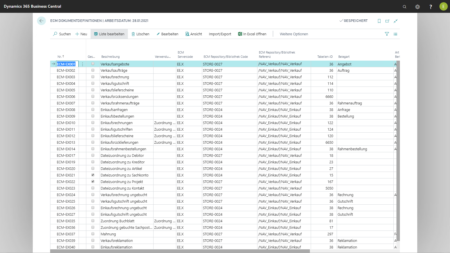Toggle the filter pane
450x253 pixels.
[387, 34]
